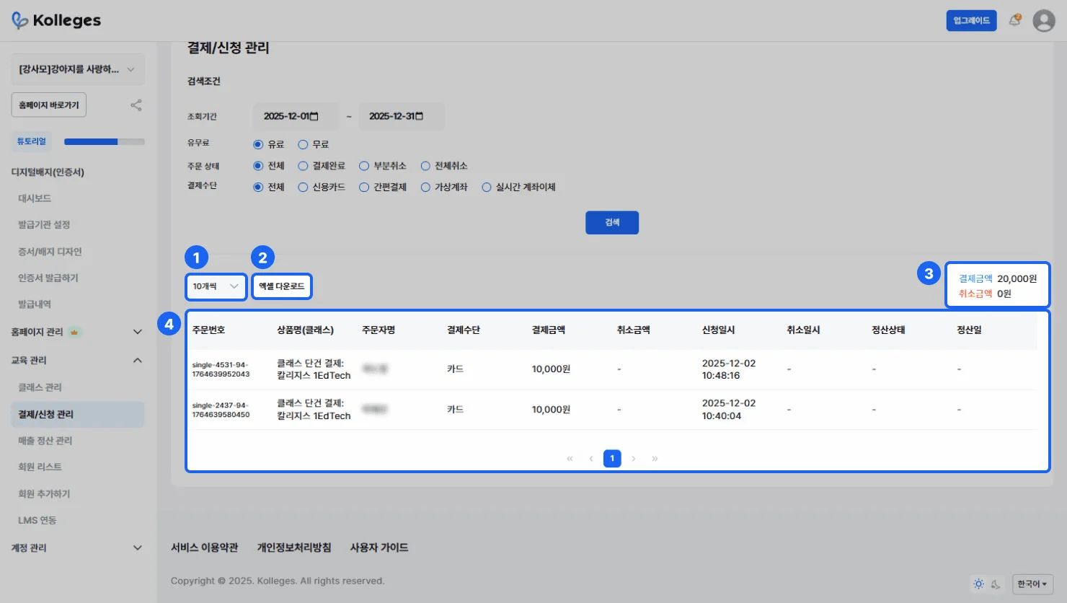Viewport: 1067px width, 603px height.
Task: Switch to light mode sun icon
Action: [x=978, y=584]
